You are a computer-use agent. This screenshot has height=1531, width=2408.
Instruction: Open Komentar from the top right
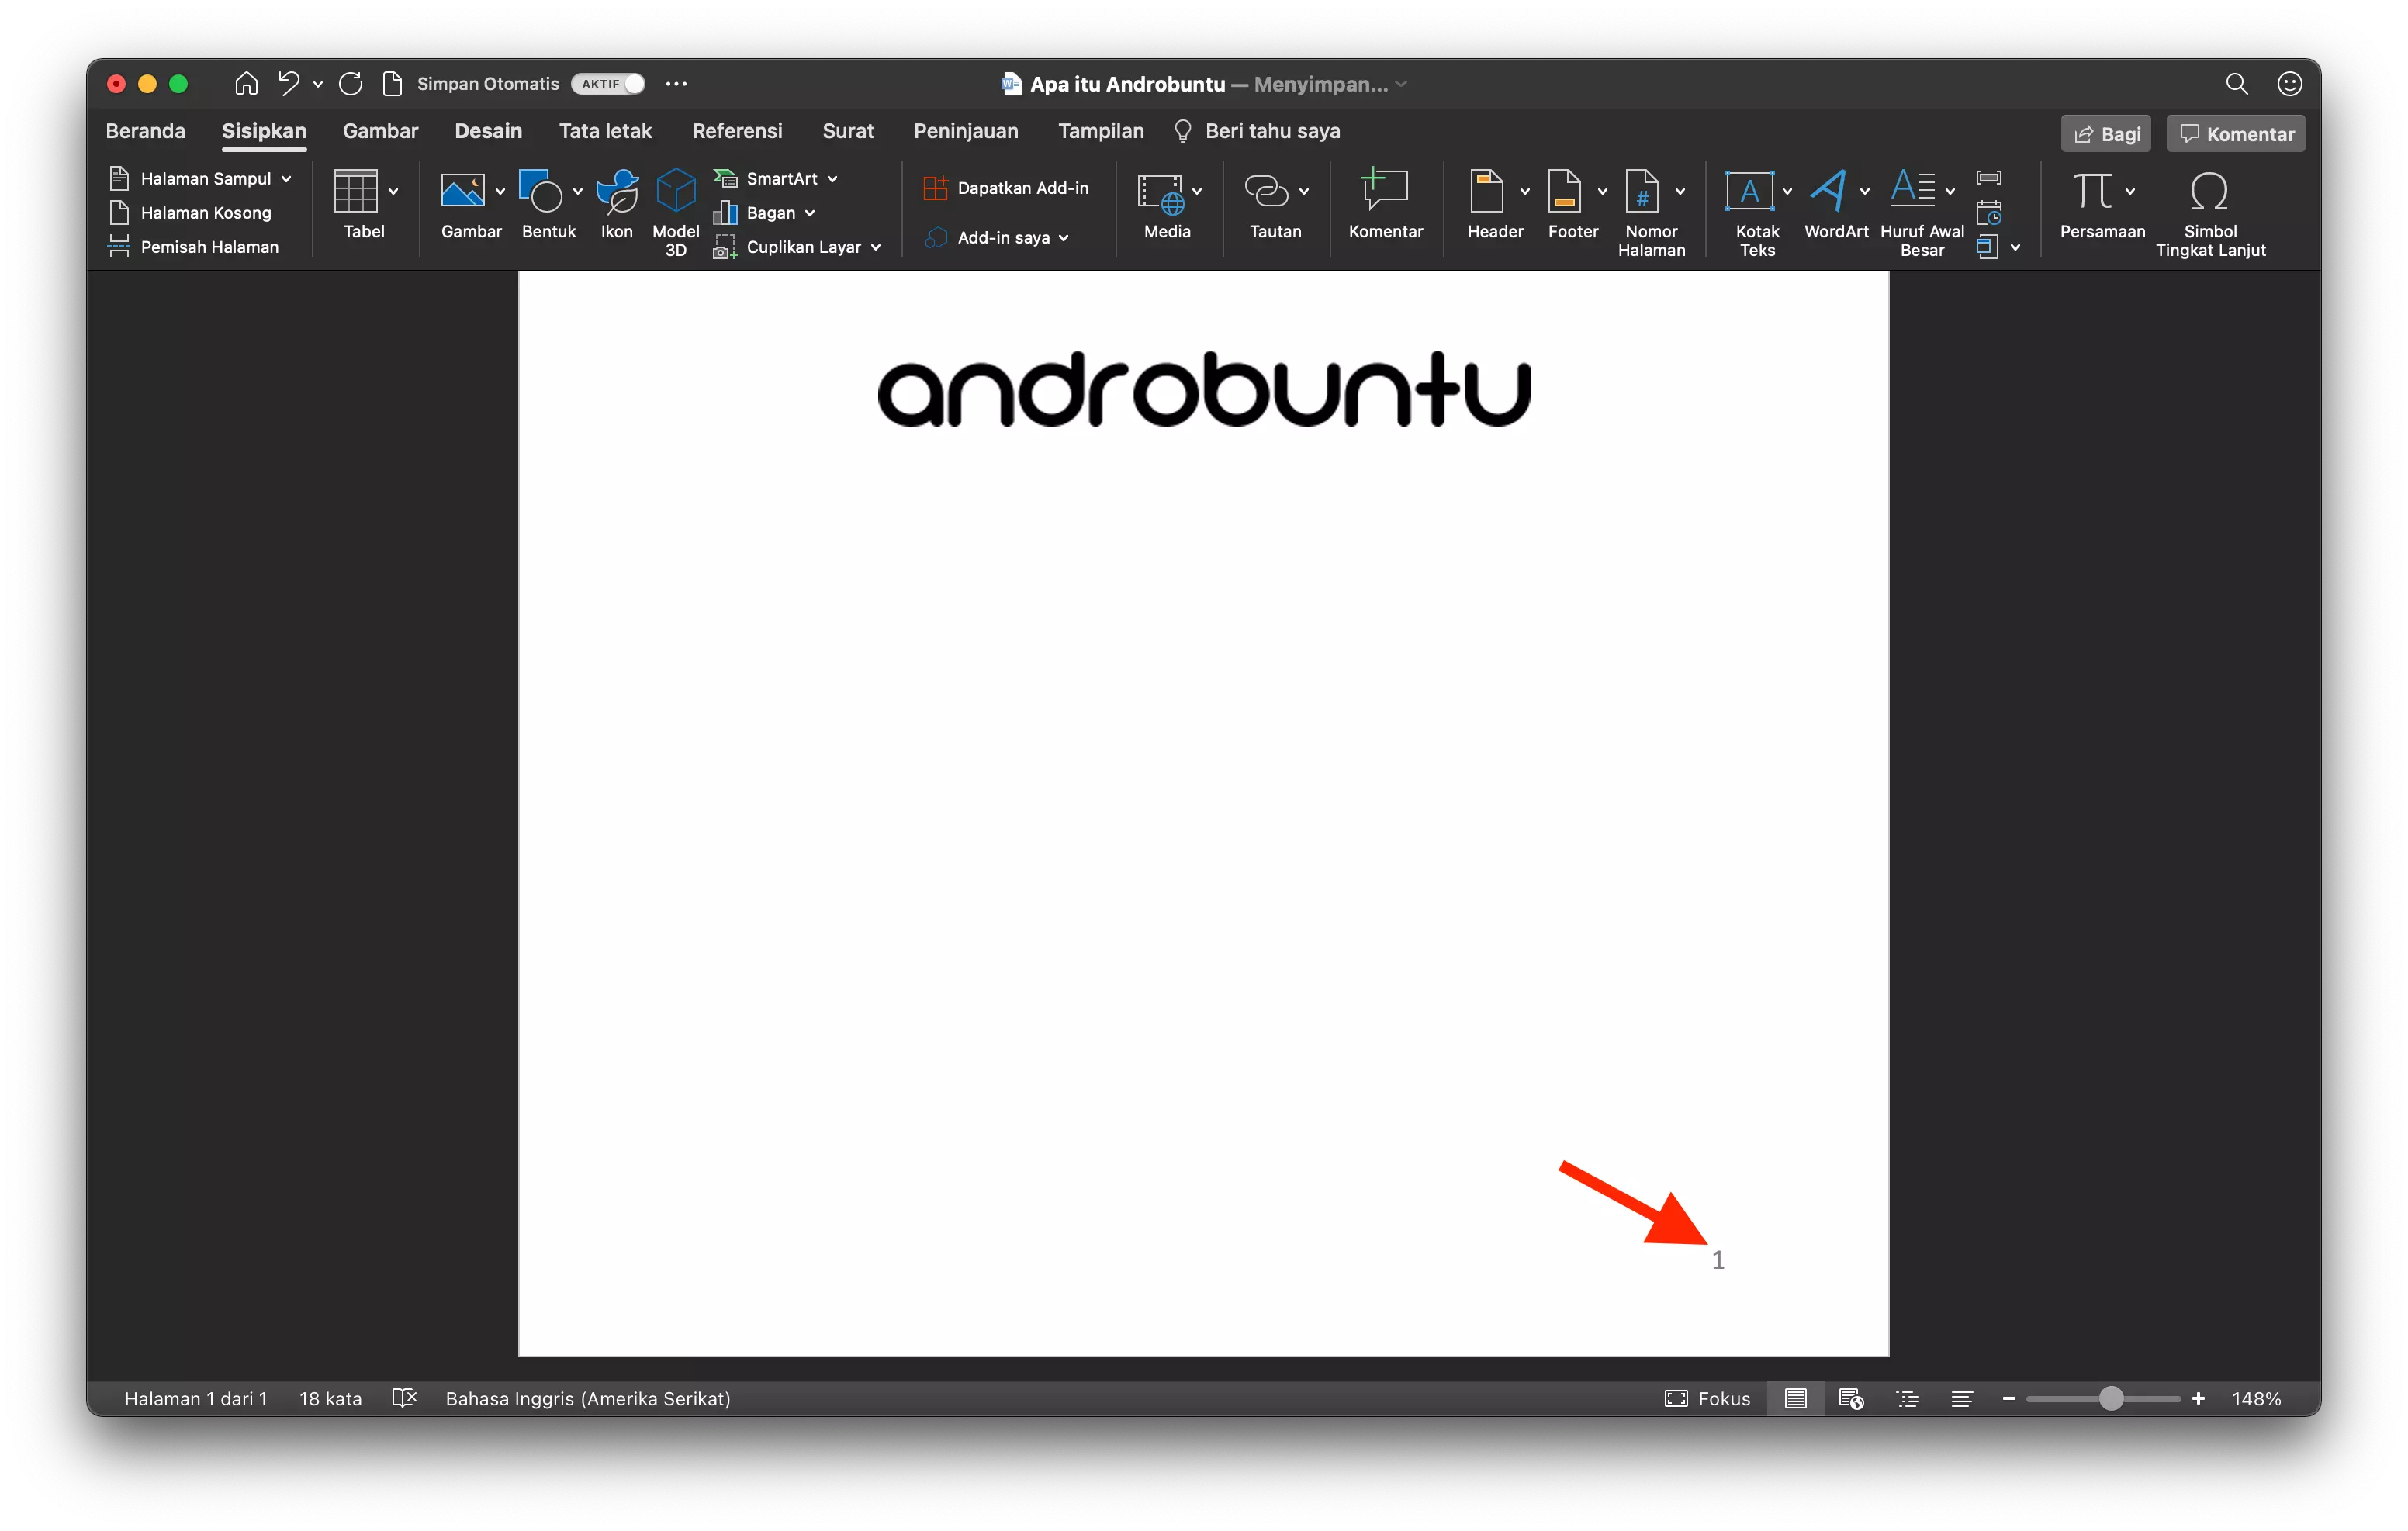(2234, 133)
